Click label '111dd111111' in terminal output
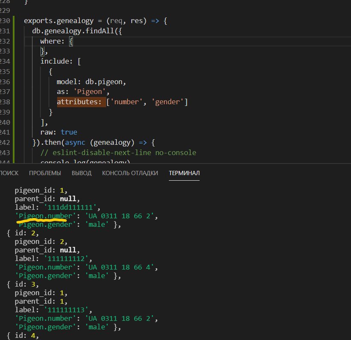The width and height of the screenshot is (351, 340). point(70,207)
